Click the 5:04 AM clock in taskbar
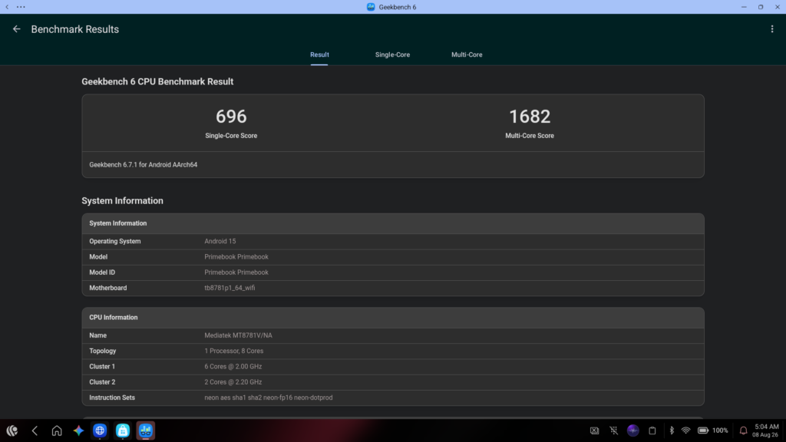This screenshot has width=786, height=442. (x=767, y=427)
